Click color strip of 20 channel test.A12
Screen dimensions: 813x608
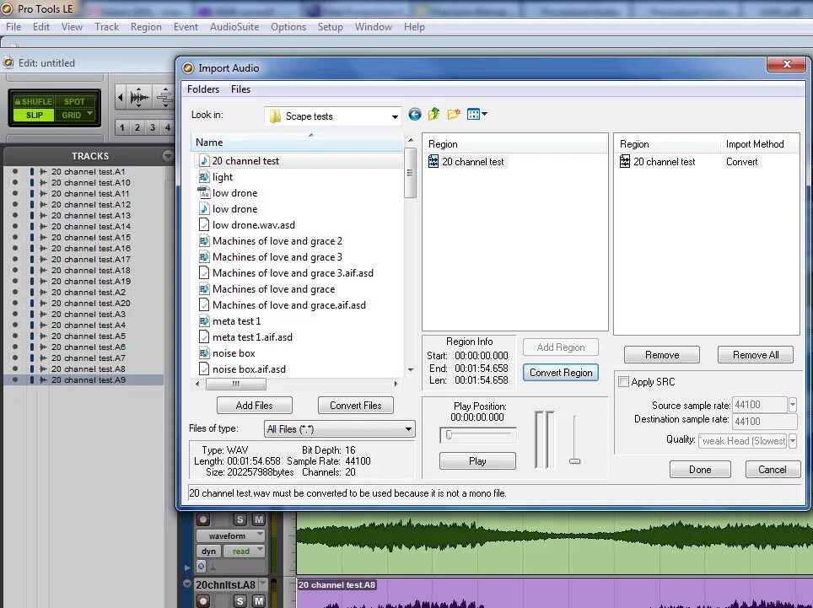tap(32, 204)
